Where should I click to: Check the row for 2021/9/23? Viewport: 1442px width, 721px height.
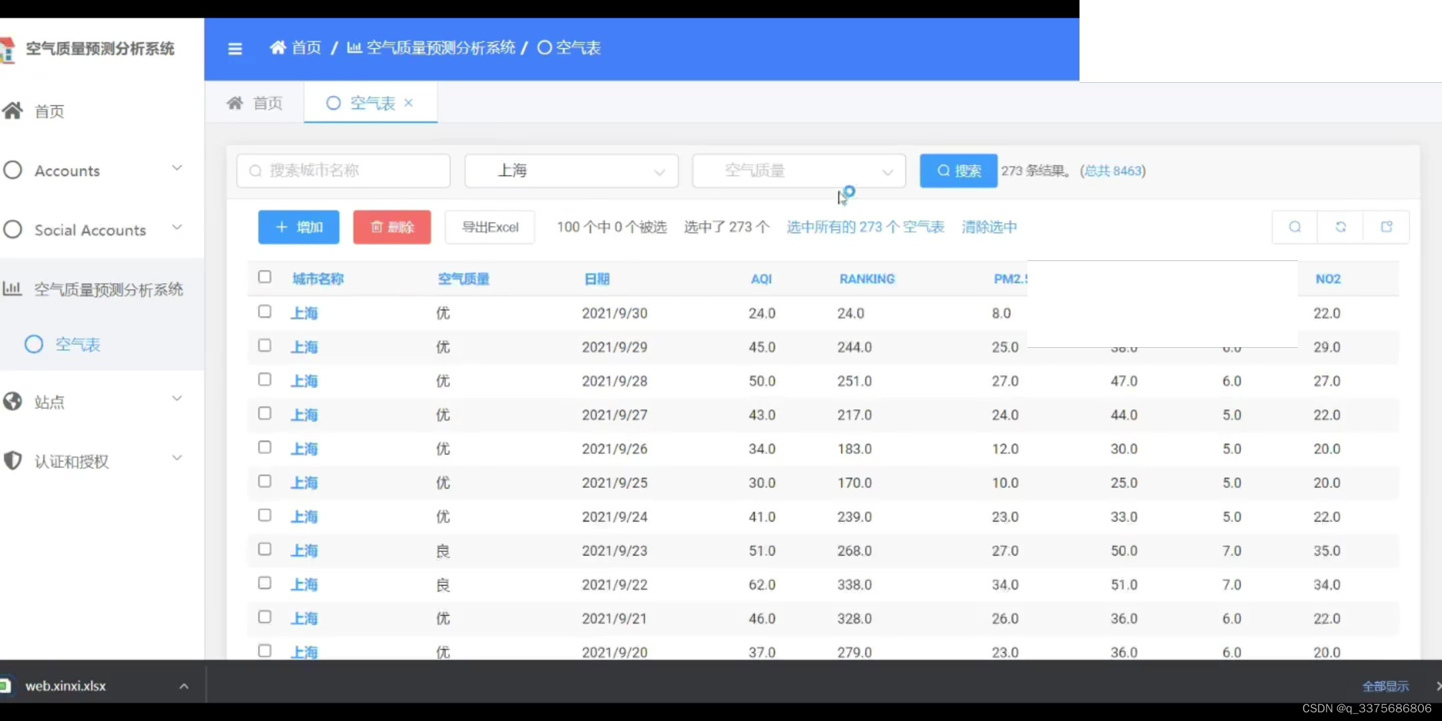point(264,549)
